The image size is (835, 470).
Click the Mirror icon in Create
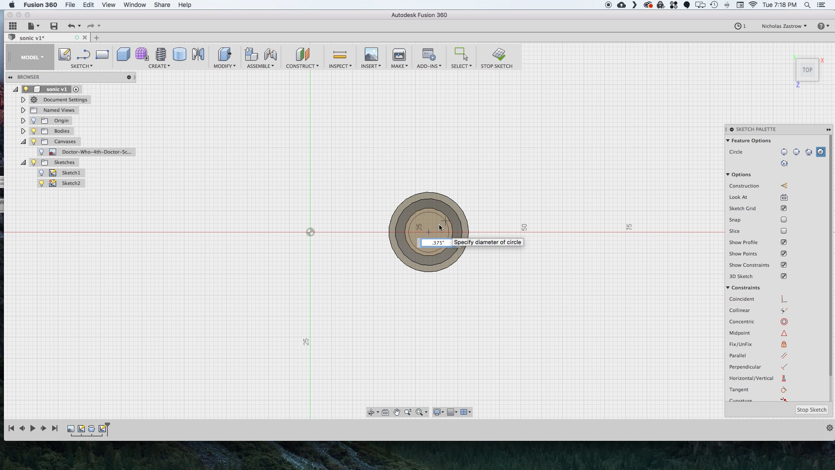tap(198, 54)
